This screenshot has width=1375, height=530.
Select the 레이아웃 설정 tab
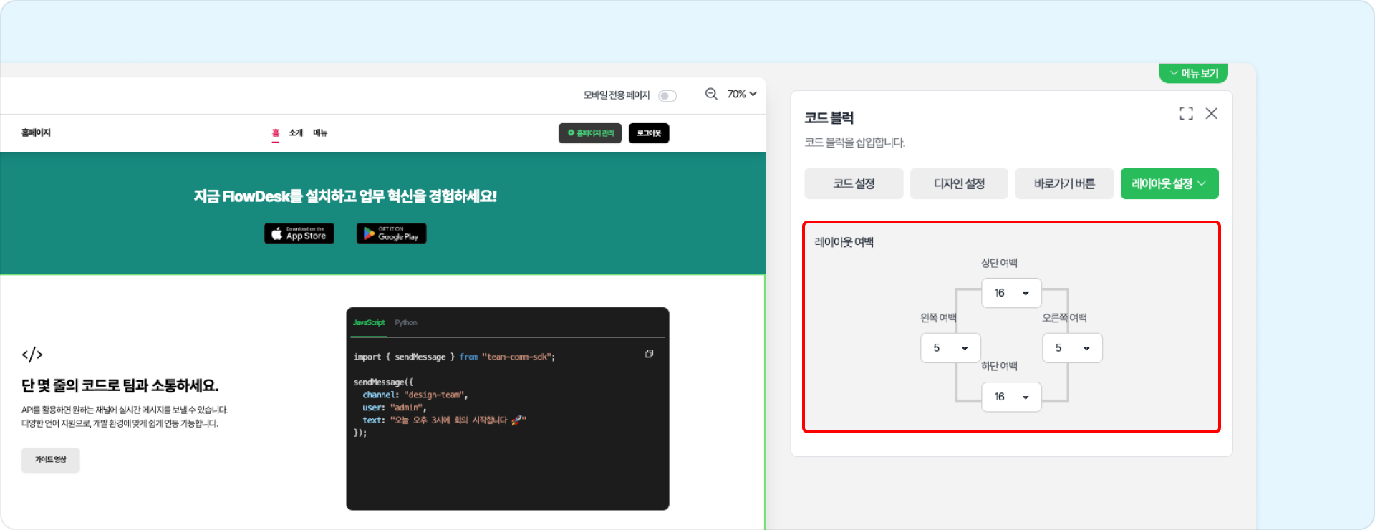tap(1169, 183)
